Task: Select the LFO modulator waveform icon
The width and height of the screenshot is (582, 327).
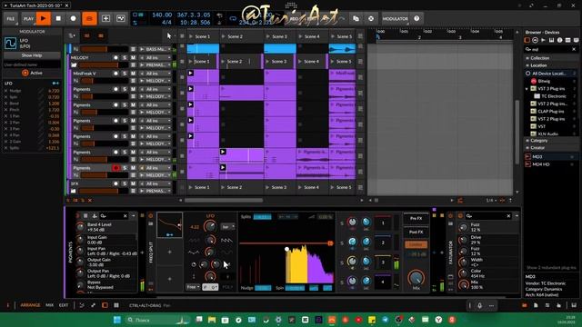Action: (x=10, y=43)
